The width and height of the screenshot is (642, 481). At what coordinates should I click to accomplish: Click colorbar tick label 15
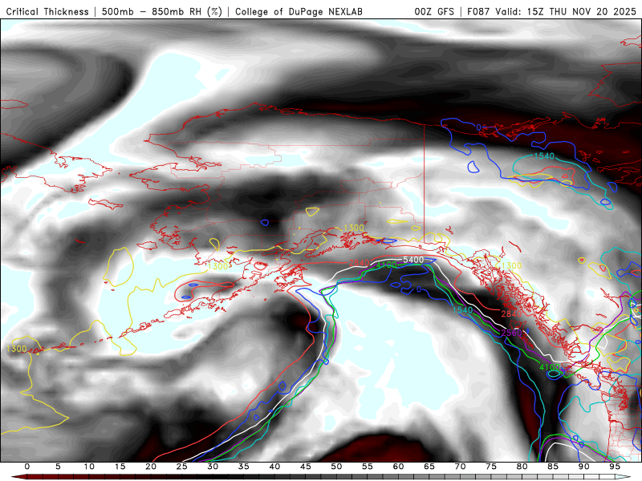click(120, 467)
